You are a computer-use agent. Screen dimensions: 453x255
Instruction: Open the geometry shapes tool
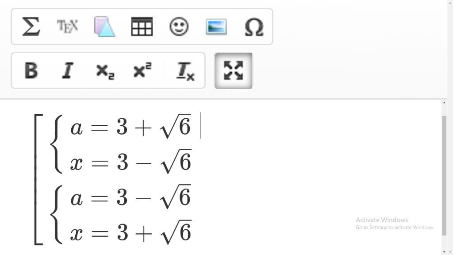[105, 27]
